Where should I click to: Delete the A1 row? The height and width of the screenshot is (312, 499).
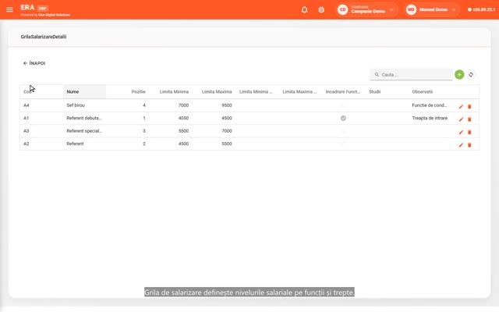point(469,119)
